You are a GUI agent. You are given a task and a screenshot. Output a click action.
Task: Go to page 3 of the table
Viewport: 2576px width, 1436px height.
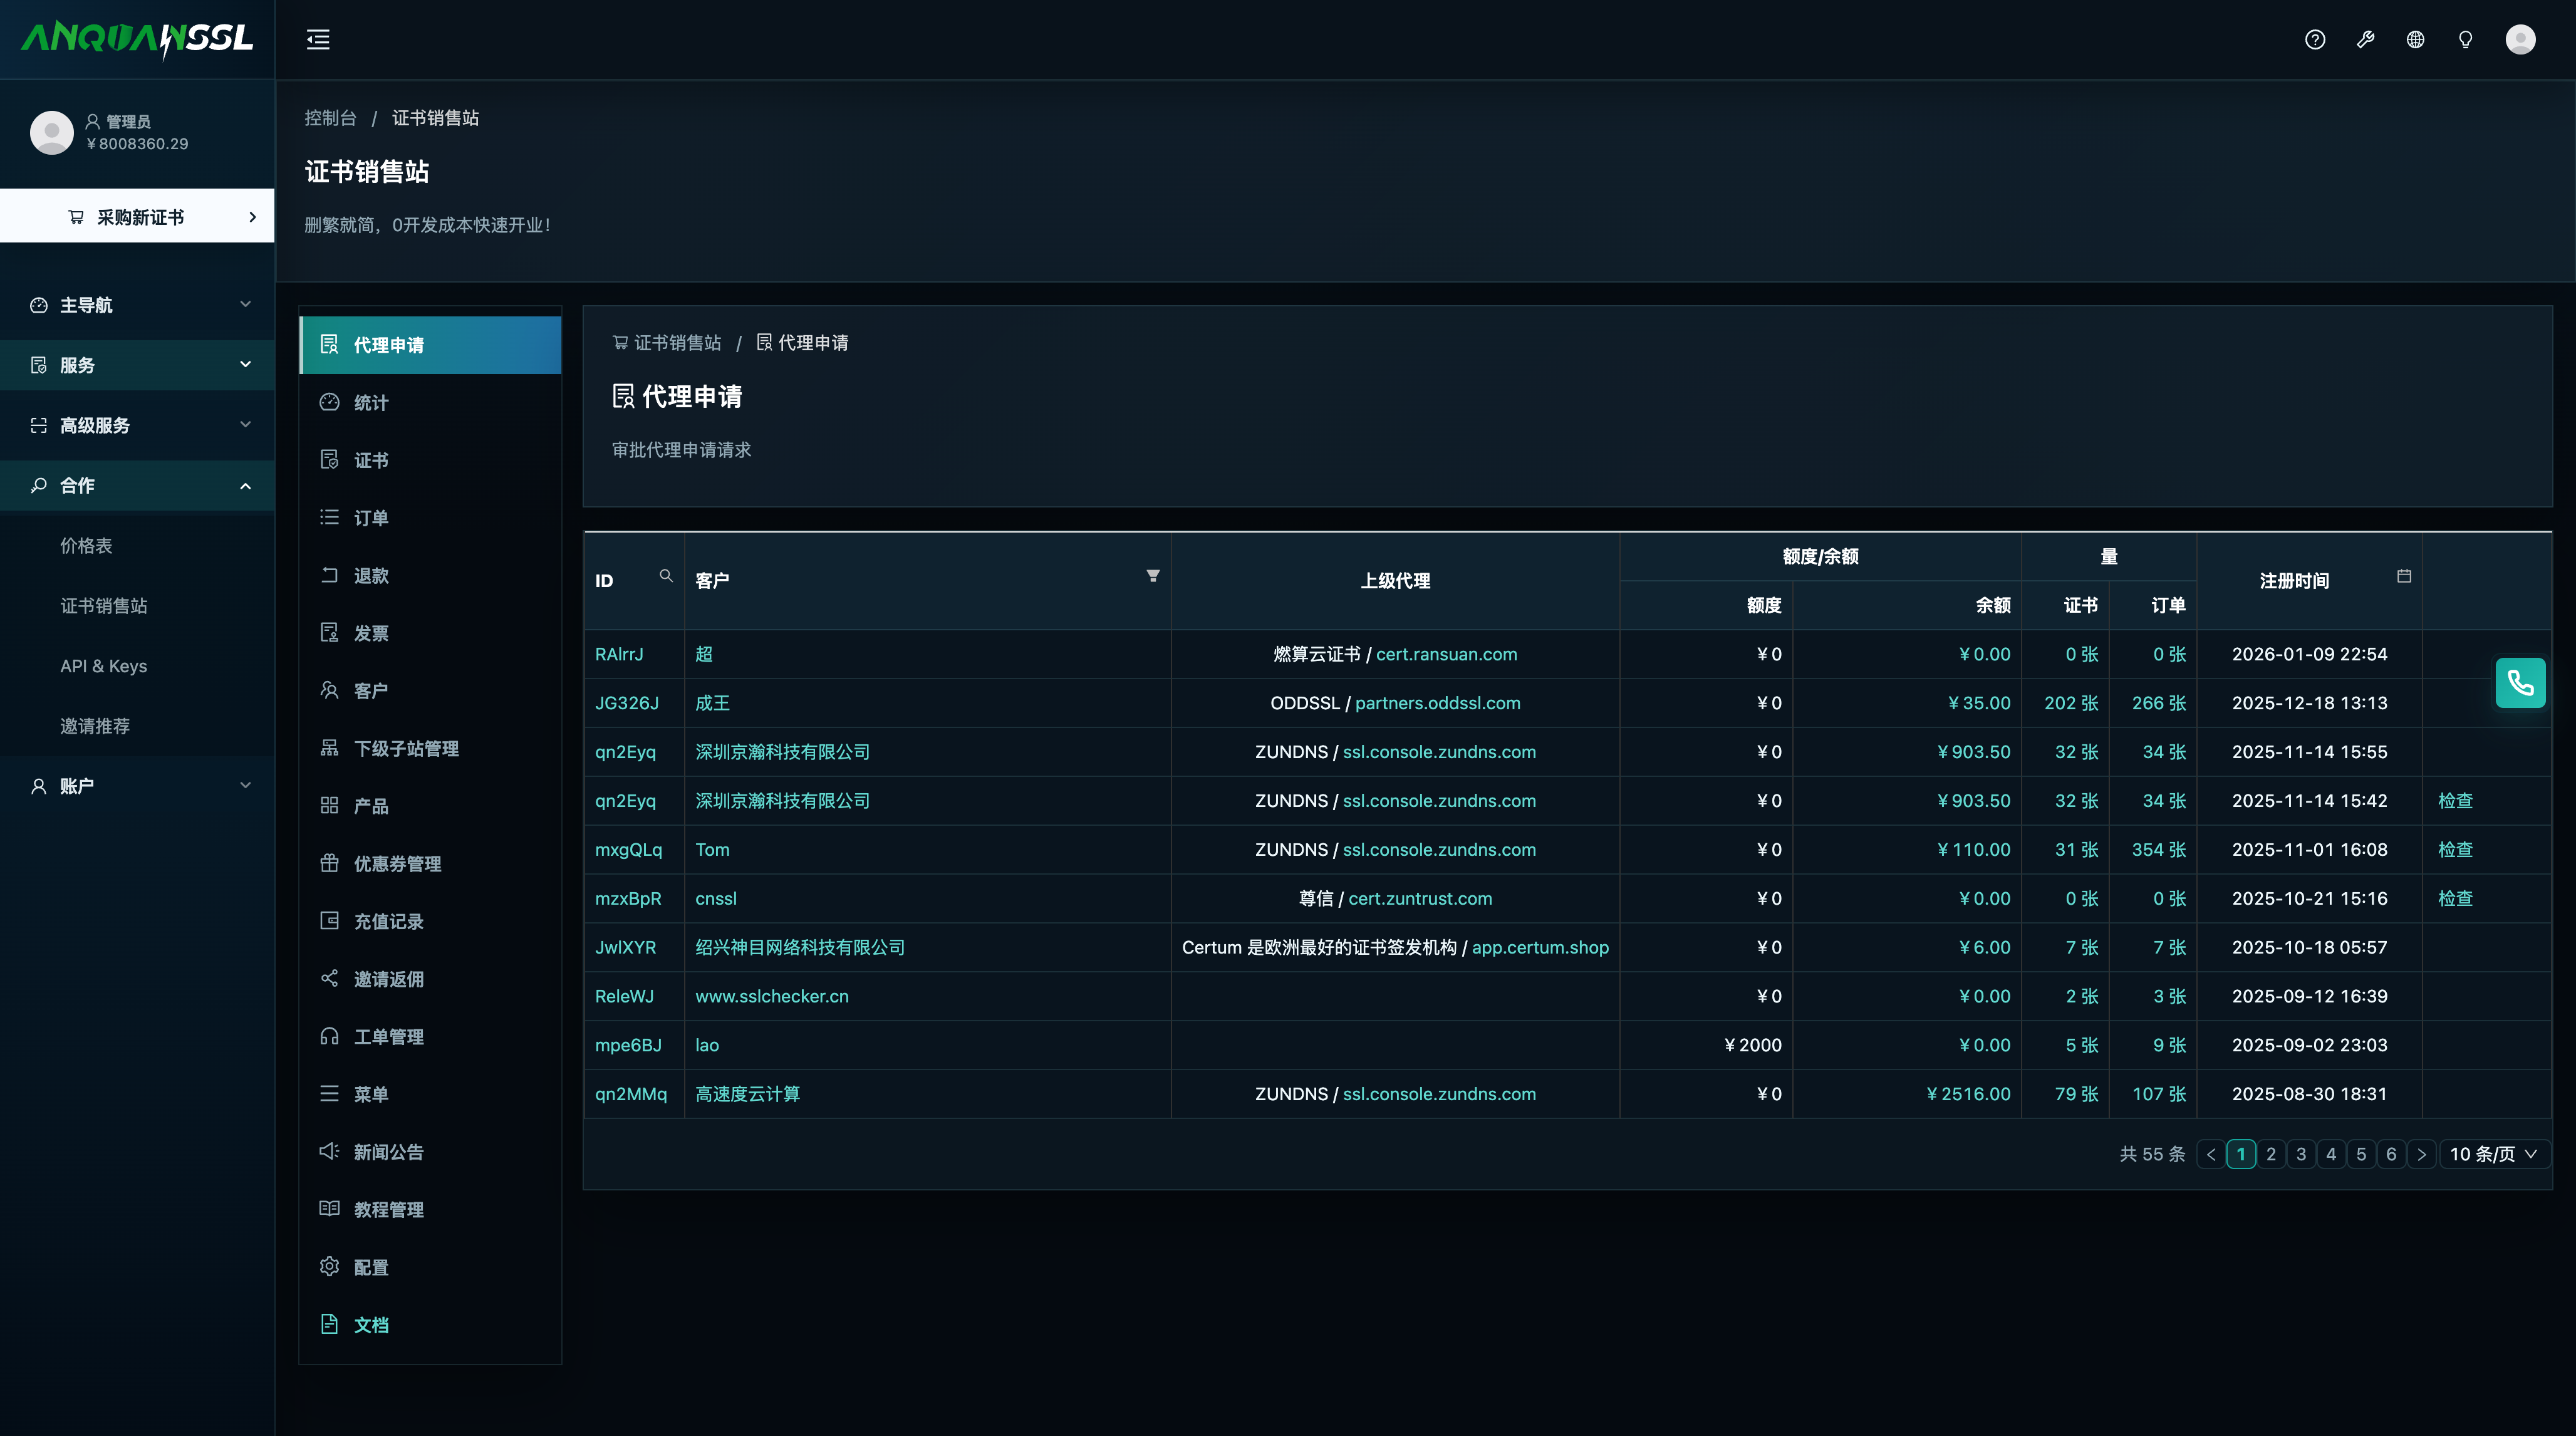(x=2301, y=1154)
